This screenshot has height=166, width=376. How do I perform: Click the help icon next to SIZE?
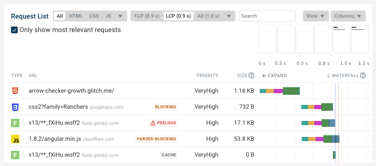(251, 75)
